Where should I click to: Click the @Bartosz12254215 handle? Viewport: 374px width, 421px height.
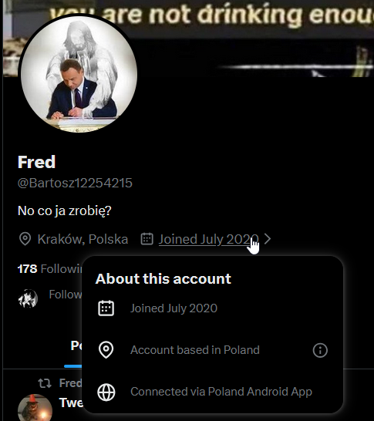pos(75,183)
